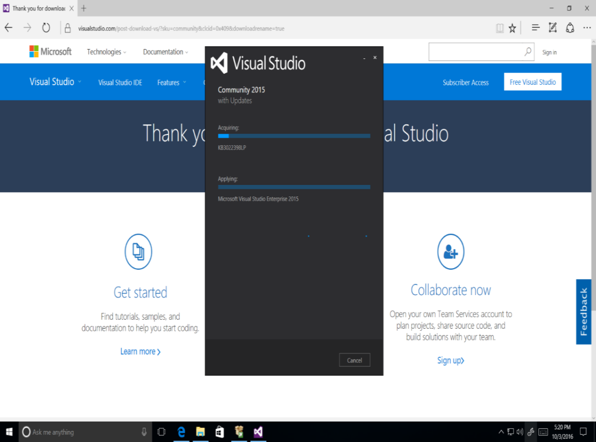Open the Windows Store taskbar icon
Image resolution: width=596 pixels, height=442 pixels.
[219, 432]
